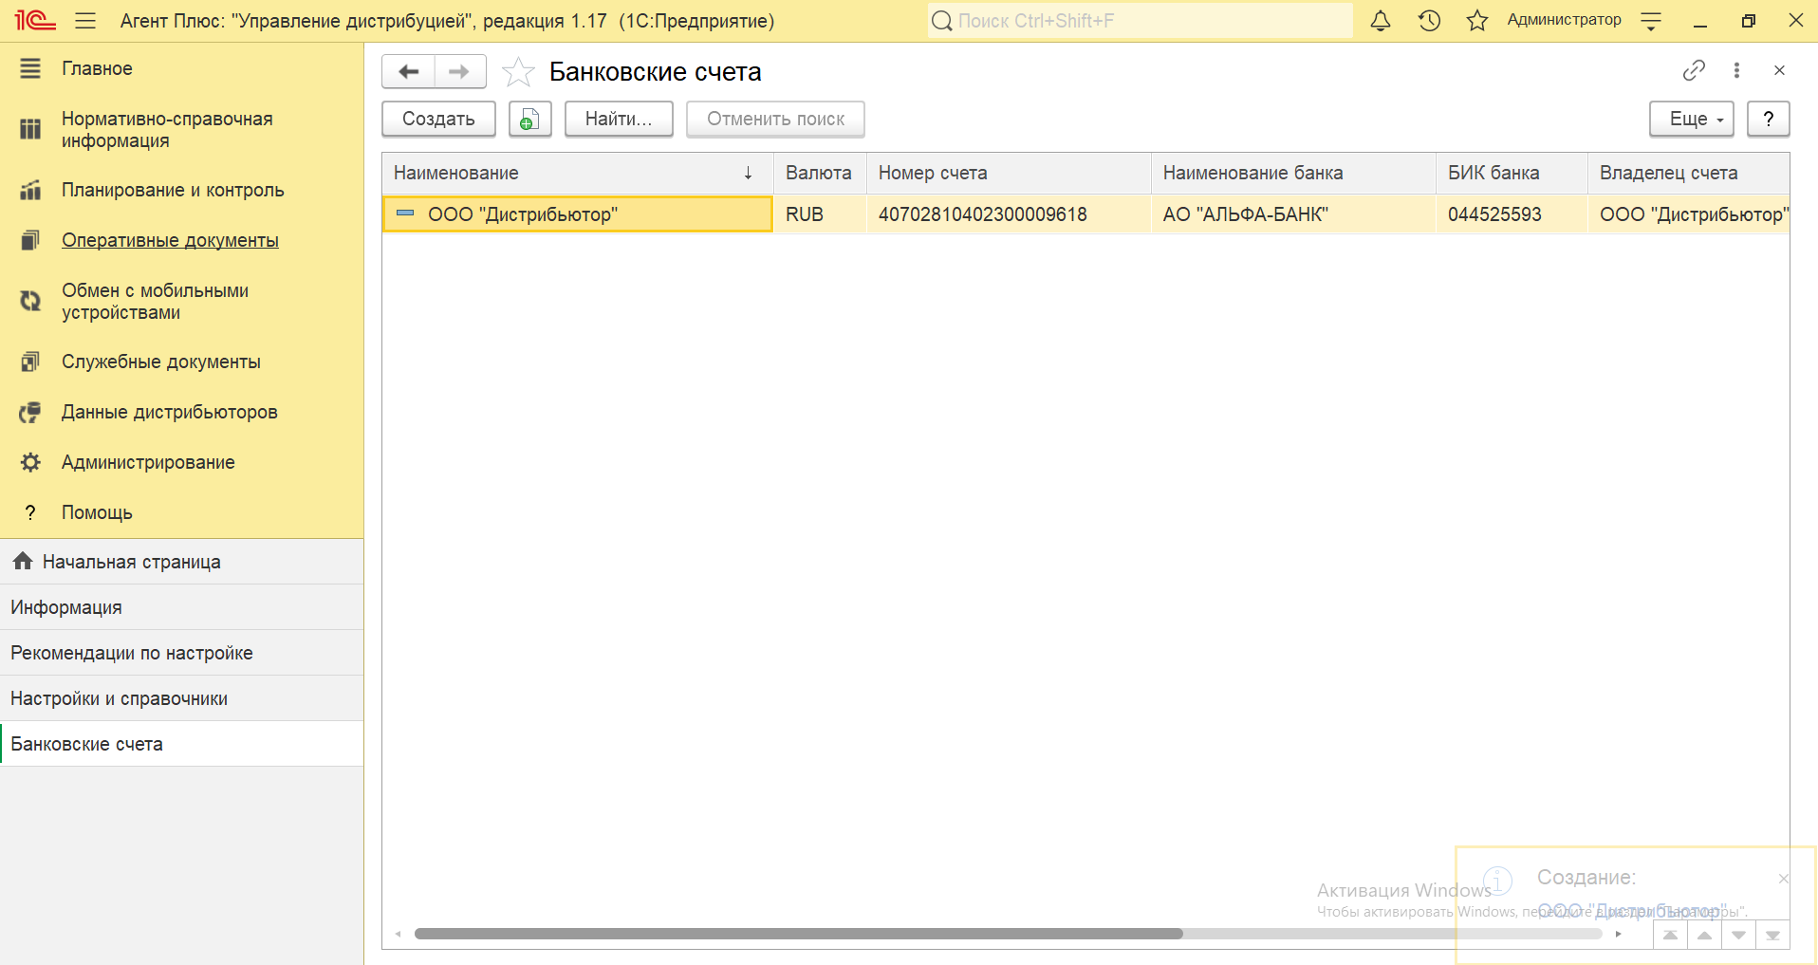The image size is (1818, 965).
Task: Open the Администрирование section
Action: 148,462
